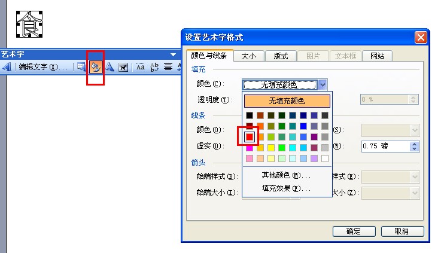Click the transparency stepper up arrow
This screenshot has height=253, width=447.
pyautogui.click(x=413, y=97)
